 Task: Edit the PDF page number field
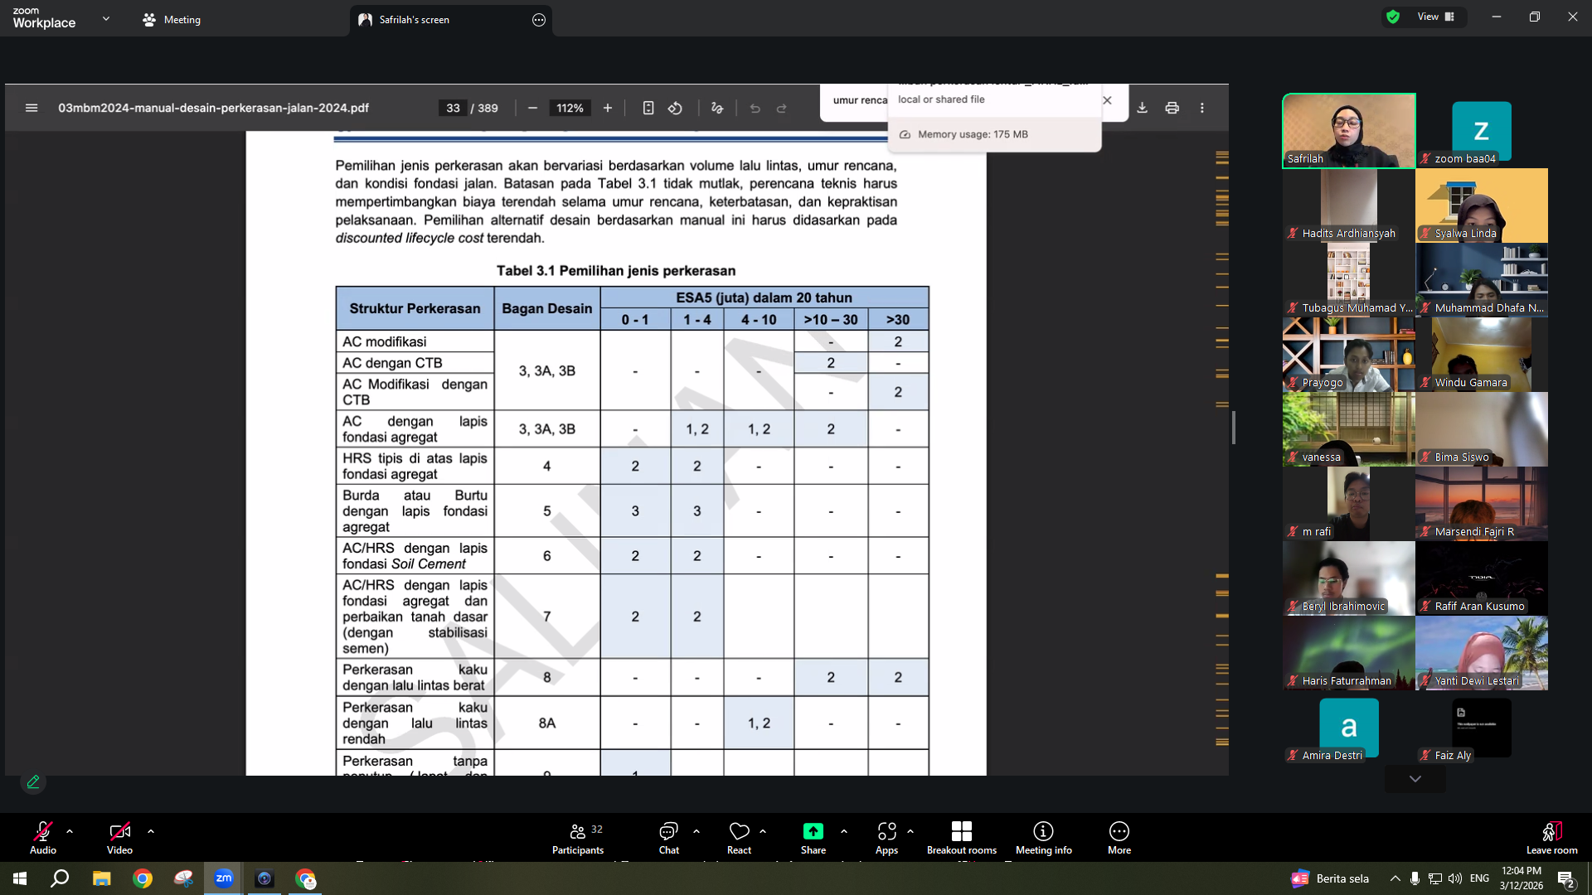(x=453, y=108)
